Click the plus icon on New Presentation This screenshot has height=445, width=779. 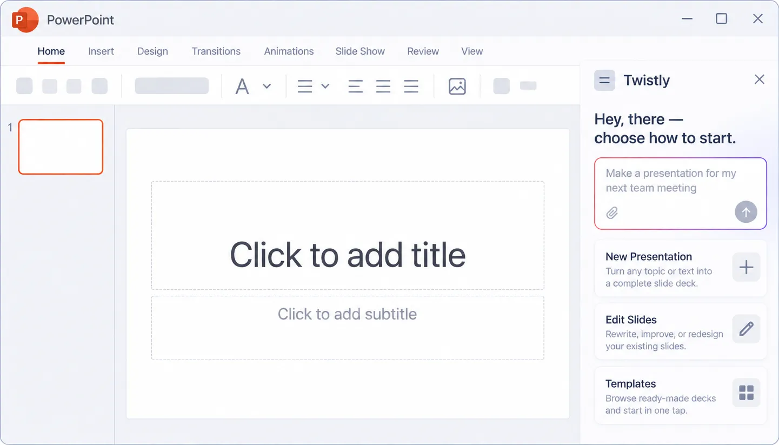(x=746, y=267)
